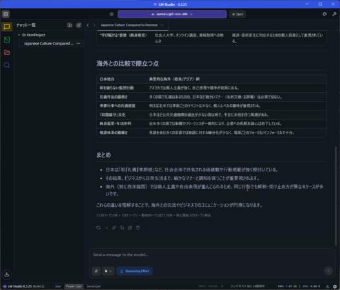Image resolution: width=340 pixels, height=290 pixels.
Task: Go forward with the right arrow
Action: click(94, 25)
